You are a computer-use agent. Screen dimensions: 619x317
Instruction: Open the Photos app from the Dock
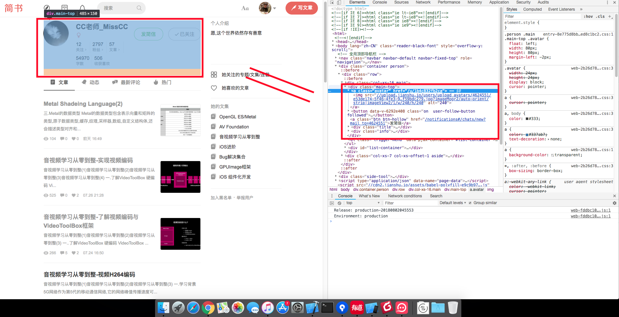[238, 308]
